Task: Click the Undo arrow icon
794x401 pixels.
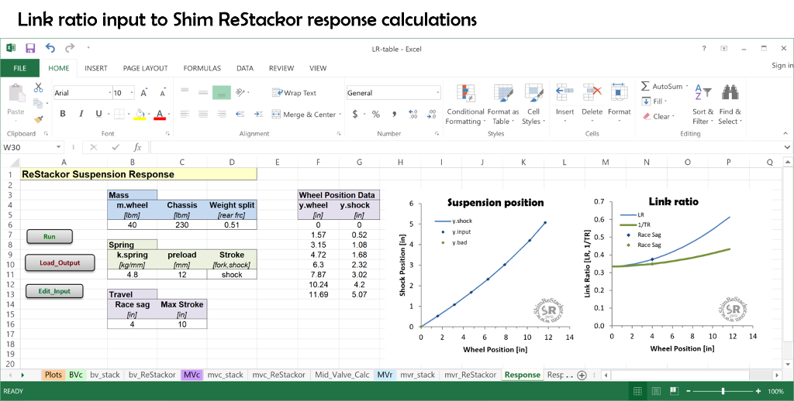Action: [50, 48]
